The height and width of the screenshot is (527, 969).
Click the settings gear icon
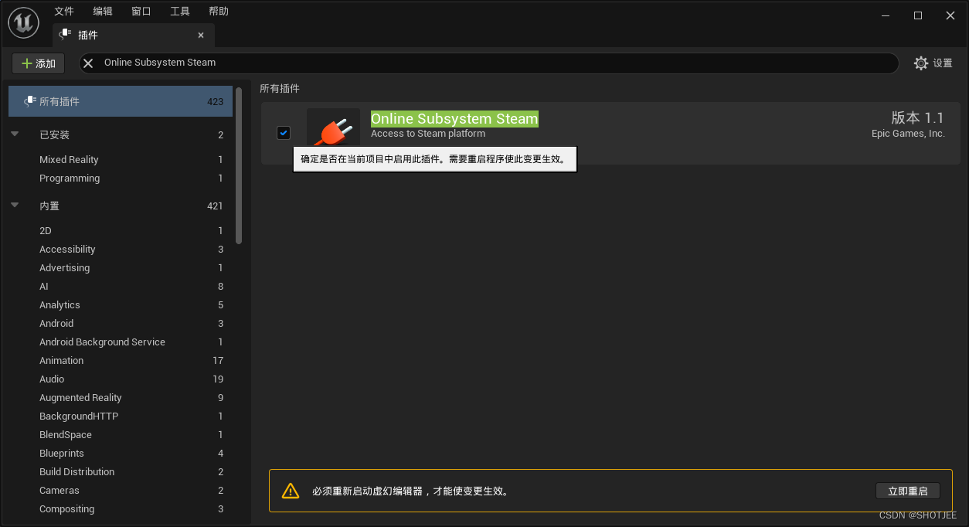[921, 63]
